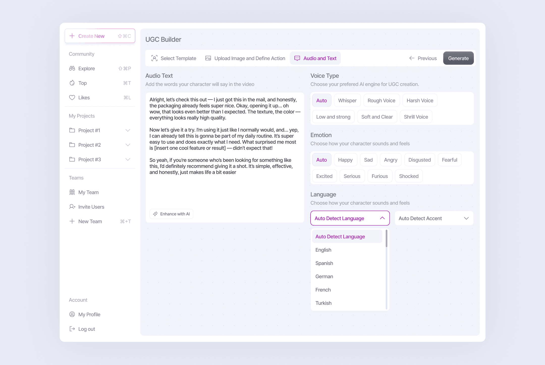Click the My Team people icon
This screenshot has height=365, width=545.
72,192
